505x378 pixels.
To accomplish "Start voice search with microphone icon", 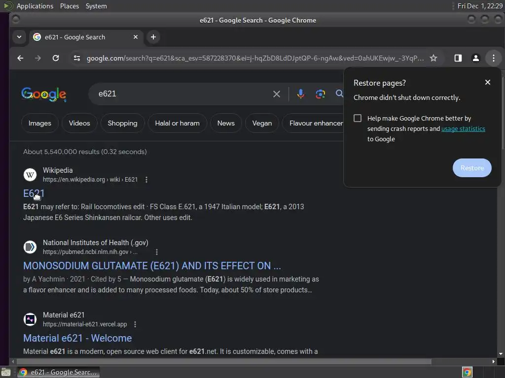I will 300,94.
